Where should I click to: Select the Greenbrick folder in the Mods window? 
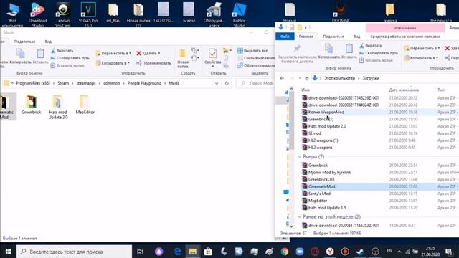(x=32, y=105)
